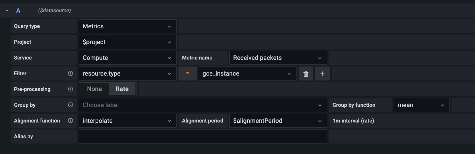This screenshot has height=154, width=475.
Task: Select Rate pre-processing option
Action: coord(122,89)
